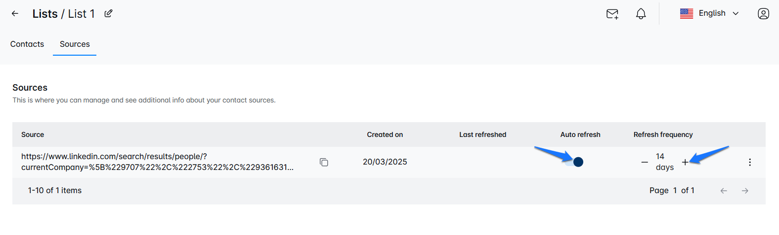779x235 pixels.
Task: Decrease refresh frequency with minus
Action: tap(645, 162)
